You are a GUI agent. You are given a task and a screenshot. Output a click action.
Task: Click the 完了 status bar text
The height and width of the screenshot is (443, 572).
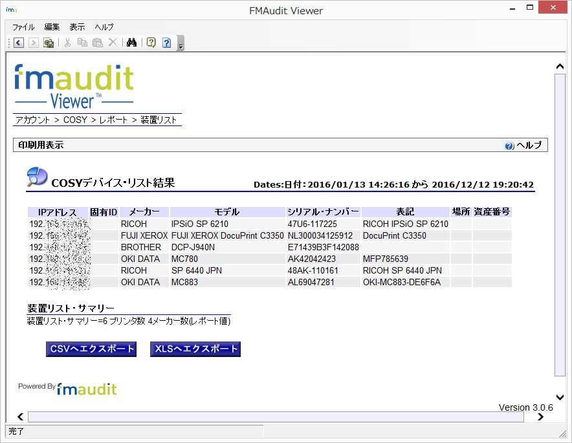point(16,431)
